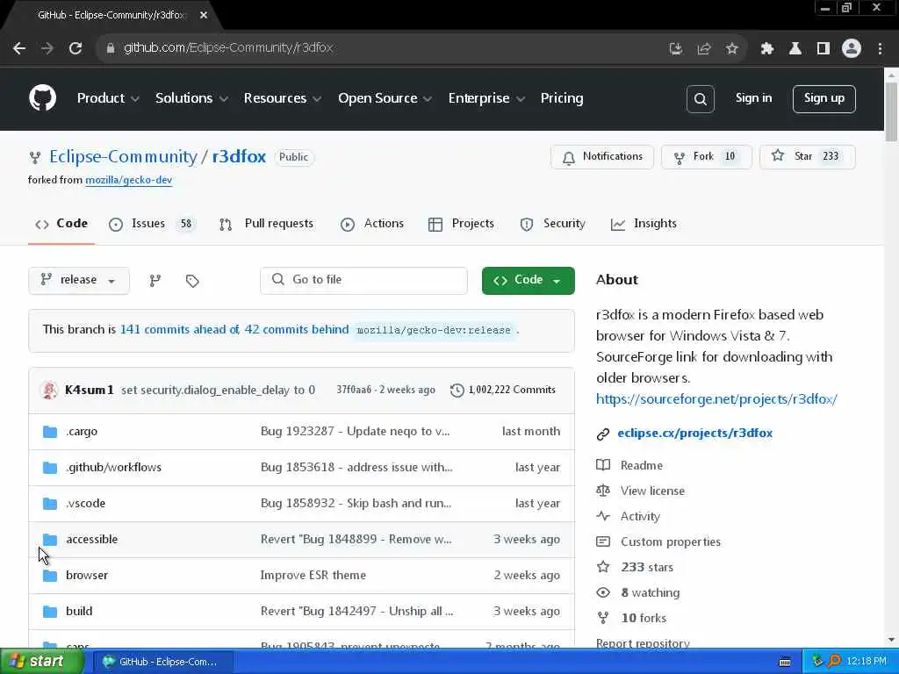Switch to the Actions tab
Viewport: 899px width, 674px height.
(372, 224)
